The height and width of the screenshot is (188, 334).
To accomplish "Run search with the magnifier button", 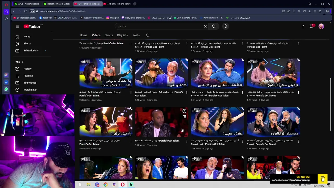I will pos(214,26).
